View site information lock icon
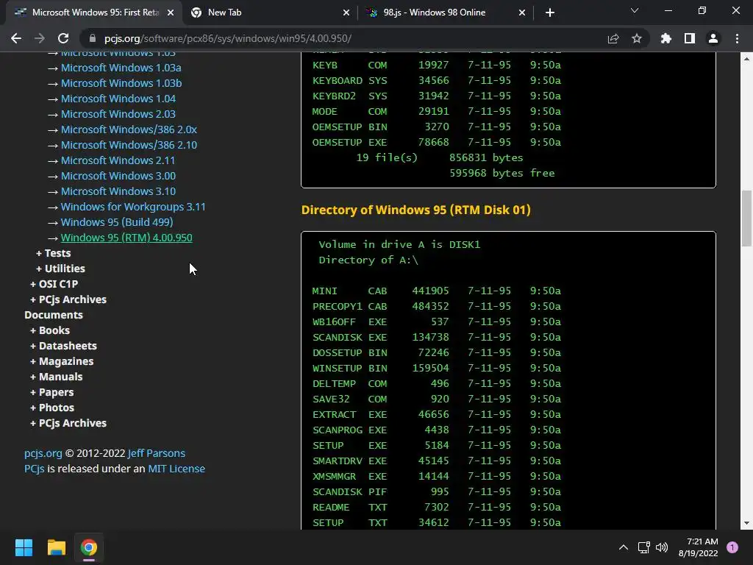Screen dimensions: 753x565 pyautogui.click(x=93, y=38)
